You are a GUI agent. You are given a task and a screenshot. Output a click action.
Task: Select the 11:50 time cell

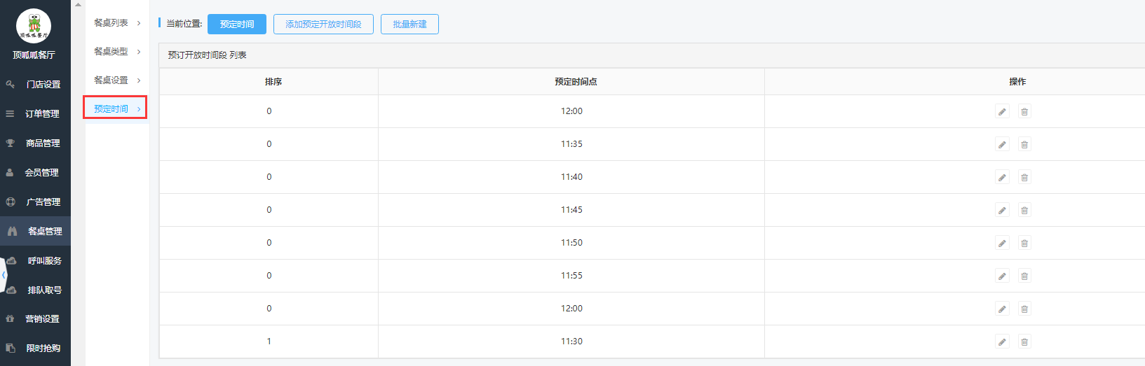point(571,243)
